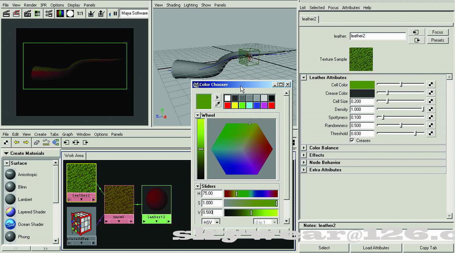Display RGB channels icon in Render View
The width and height of the screenshot is (455, 253).
[x=60, y=13]
